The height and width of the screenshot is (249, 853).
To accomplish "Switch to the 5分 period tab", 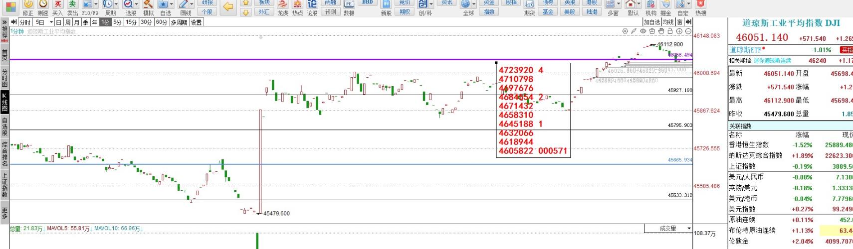I will [117, 22].
